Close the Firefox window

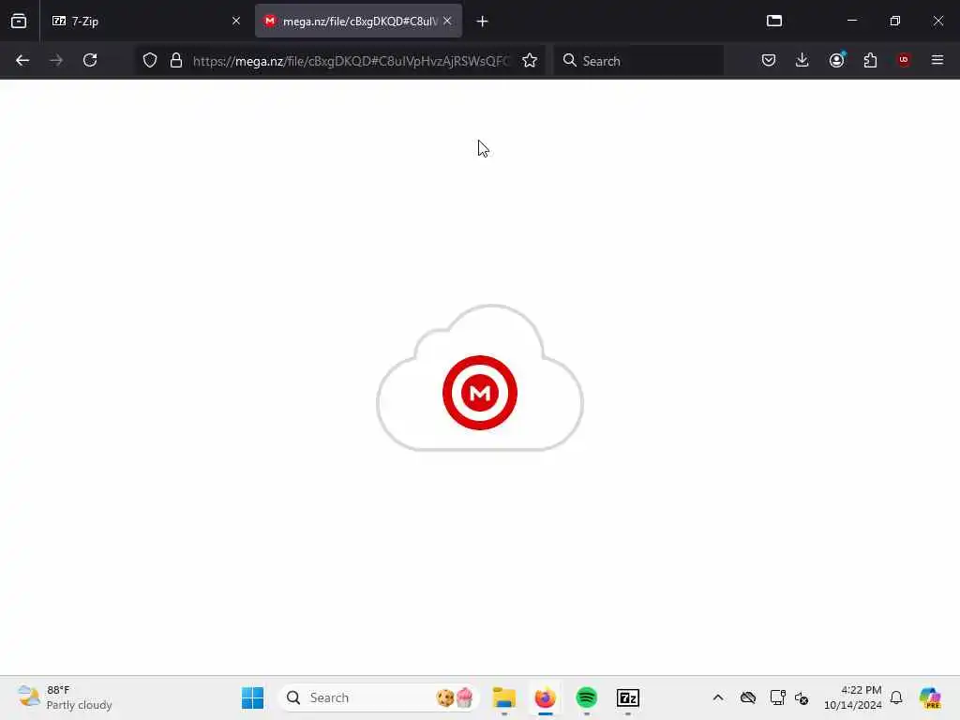pos(937,21)
